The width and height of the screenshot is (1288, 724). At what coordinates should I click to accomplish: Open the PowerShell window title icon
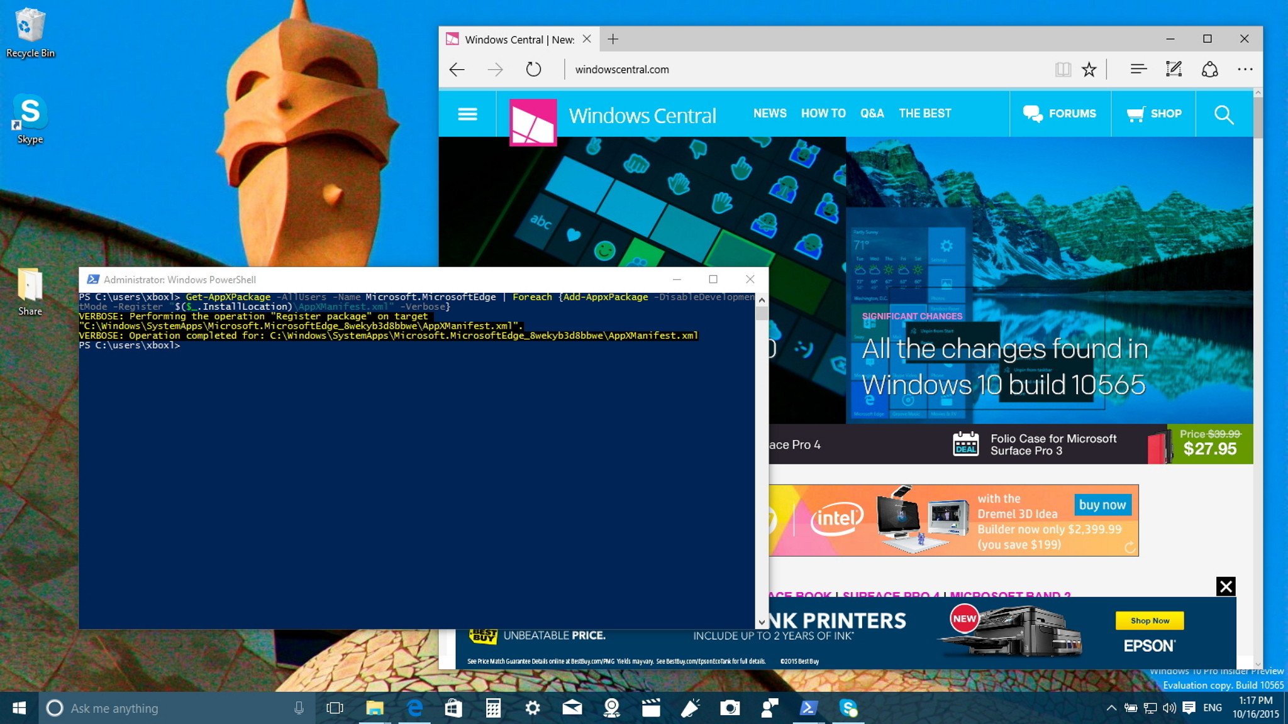pyautogui.click(x=92, y=280)
